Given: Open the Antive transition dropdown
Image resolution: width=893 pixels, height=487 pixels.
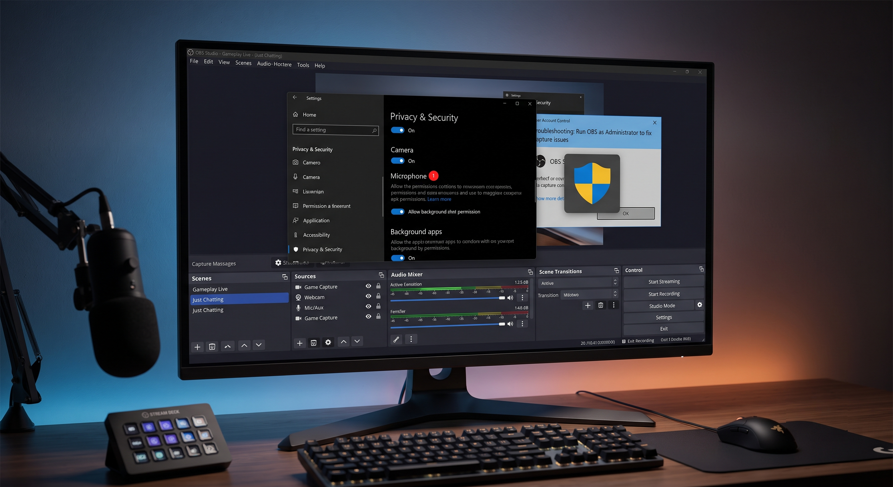Looking at the screenshot, I should (x=578, y=283).
